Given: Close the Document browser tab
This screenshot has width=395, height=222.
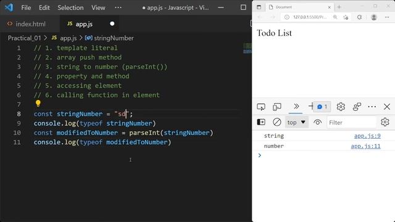Looking at the screenshot, I should pos(329,7).
